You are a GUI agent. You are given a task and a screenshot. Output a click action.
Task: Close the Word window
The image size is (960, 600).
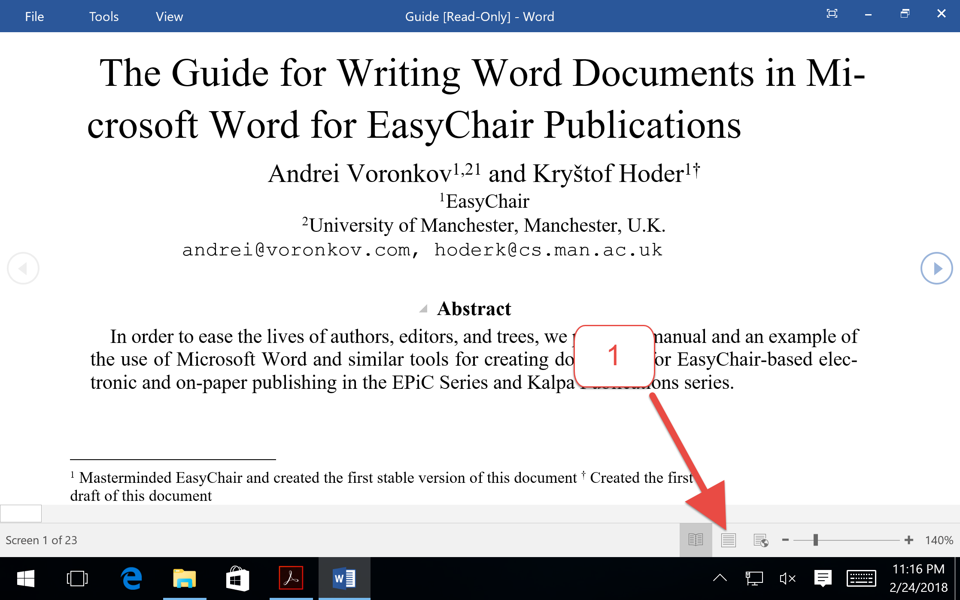(x=941, y=14)
